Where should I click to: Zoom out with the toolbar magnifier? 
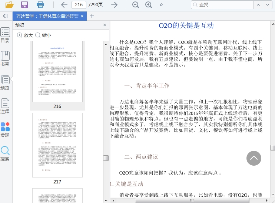click(135, 5)
